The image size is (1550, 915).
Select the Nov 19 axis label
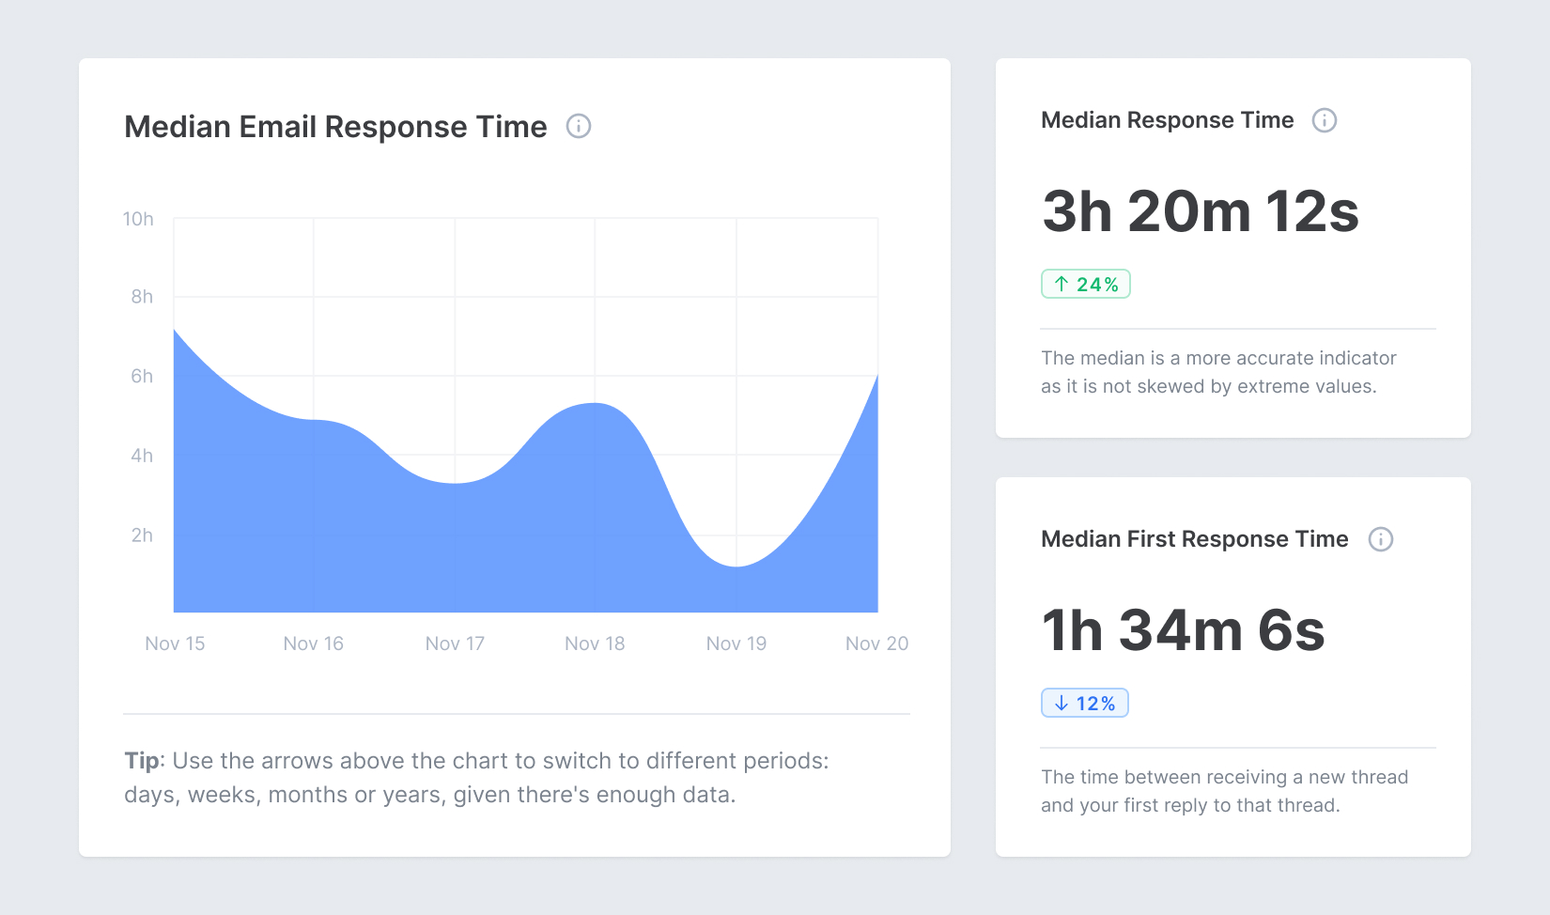click(x=736, y=644)
